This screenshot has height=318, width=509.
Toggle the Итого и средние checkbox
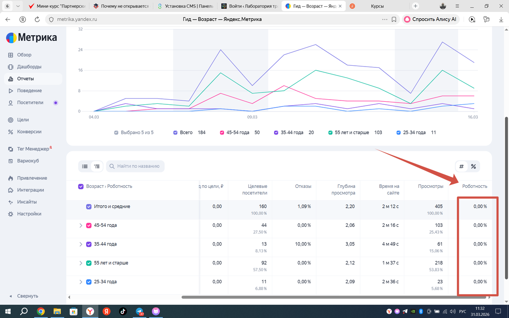tap(89, 206)
